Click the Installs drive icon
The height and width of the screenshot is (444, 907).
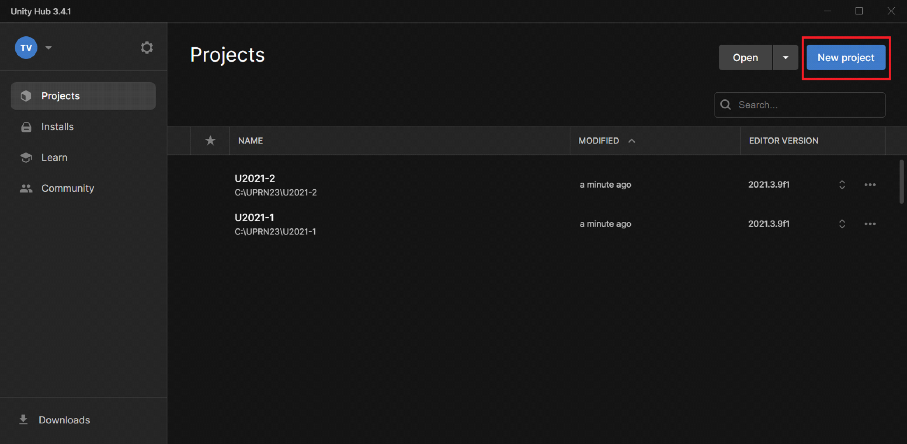pos(26,127)
